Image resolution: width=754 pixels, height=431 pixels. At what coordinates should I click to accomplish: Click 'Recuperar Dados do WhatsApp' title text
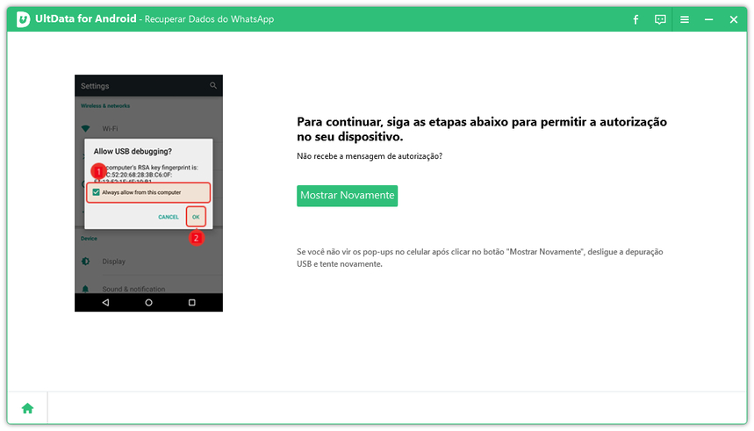click(x=209, y=19)
